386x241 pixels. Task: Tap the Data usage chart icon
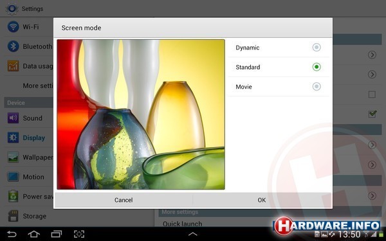point(13,66)
